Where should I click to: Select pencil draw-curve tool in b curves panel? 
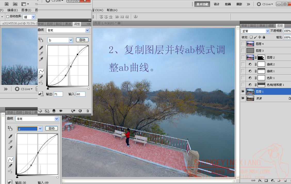click(x=41, y=77)
